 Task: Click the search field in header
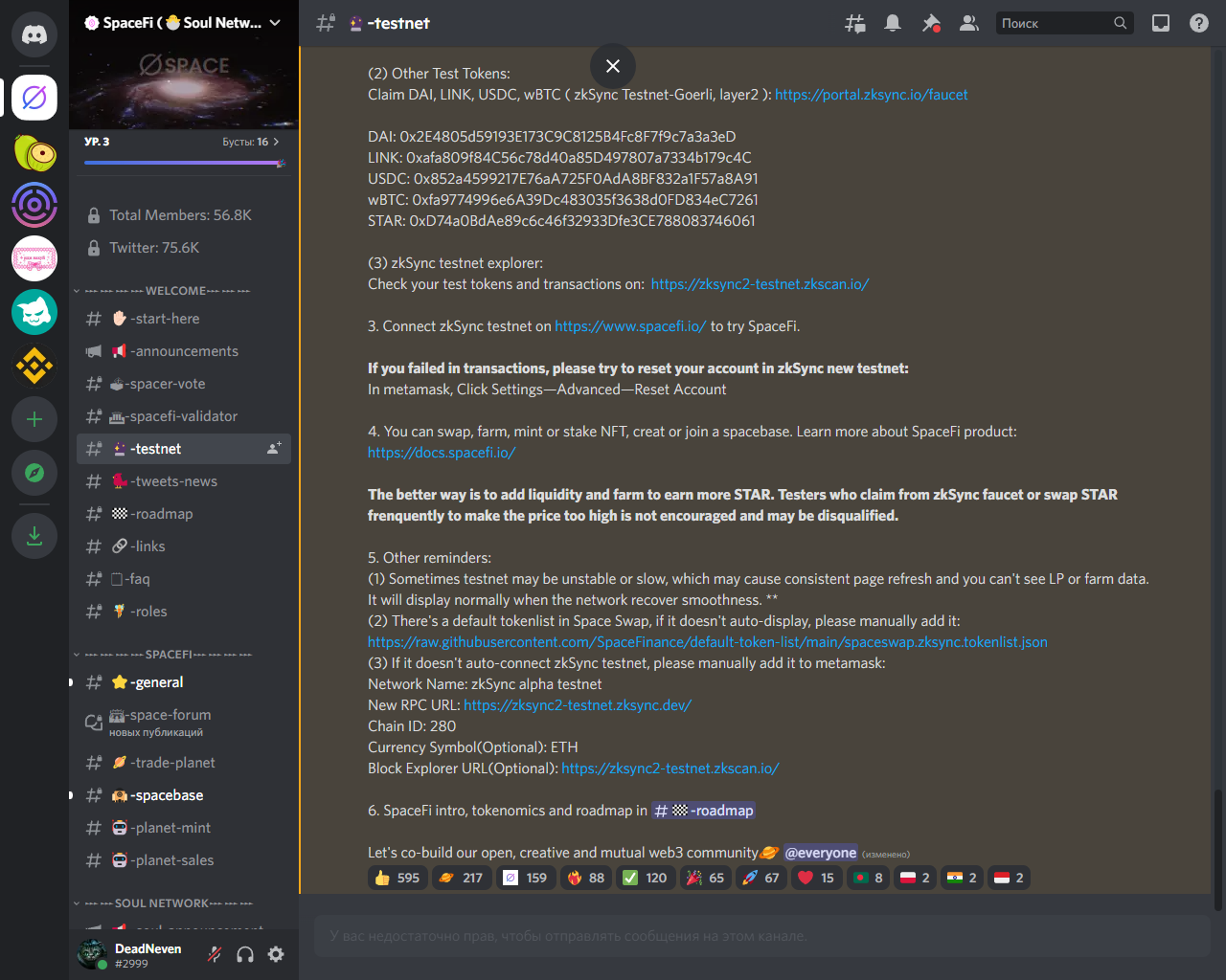point(1064,23)
